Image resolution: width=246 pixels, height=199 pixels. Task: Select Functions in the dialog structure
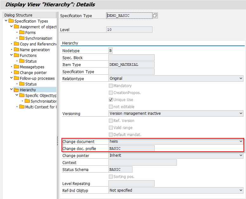tap(28, 55)
